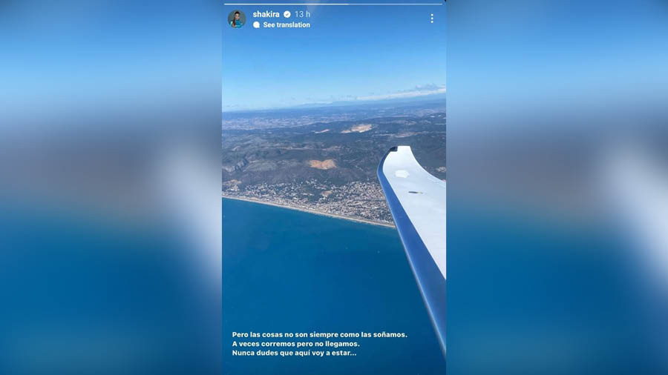
Task: Click the blurred background left of story
Action: coord(111,187)
